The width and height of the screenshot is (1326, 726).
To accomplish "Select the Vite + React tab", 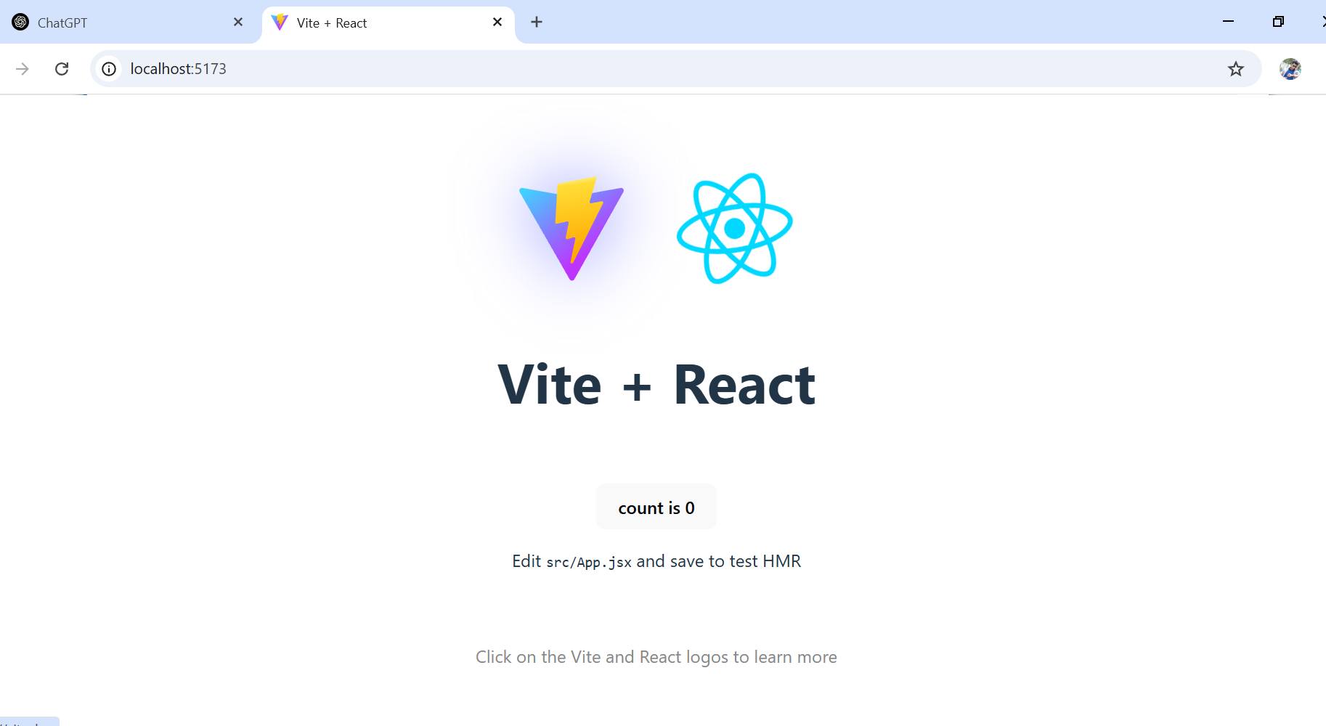I will 389,23.
